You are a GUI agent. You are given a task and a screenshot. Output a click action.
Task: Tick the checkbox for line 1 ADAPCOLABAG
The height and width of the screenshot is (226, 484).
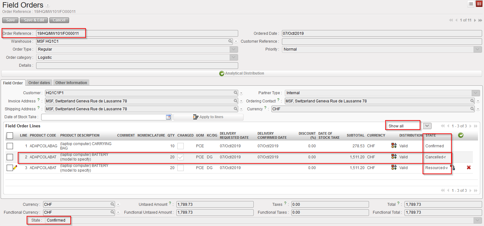pos(10,146)
